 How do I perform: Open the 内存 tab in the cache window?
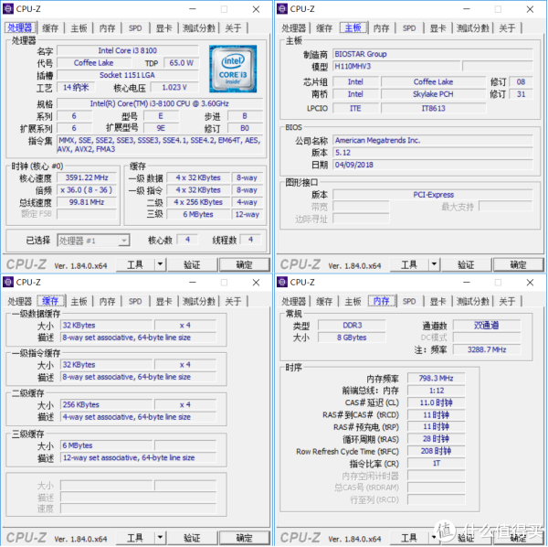pos(107,301)
